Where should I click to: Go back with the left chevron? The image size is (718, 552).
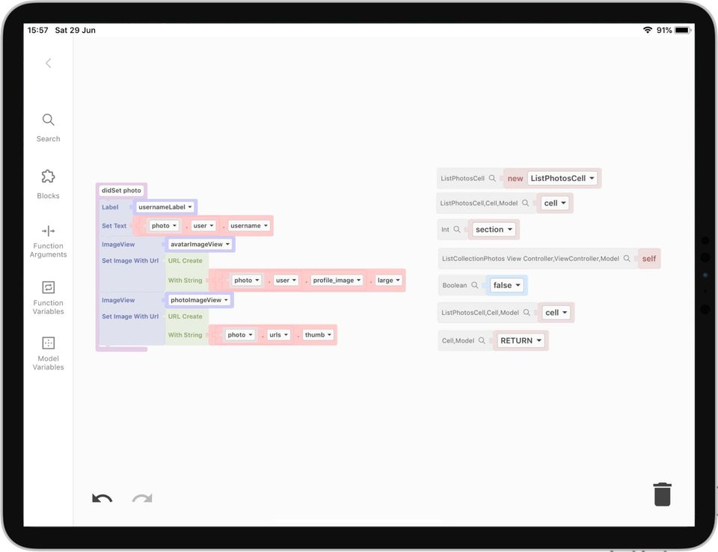pos(48,64)
